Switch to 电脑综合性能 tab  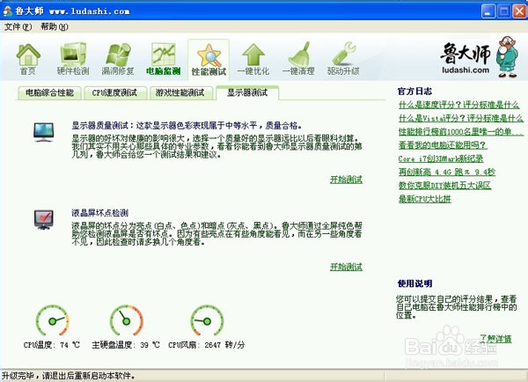[49, 93]
